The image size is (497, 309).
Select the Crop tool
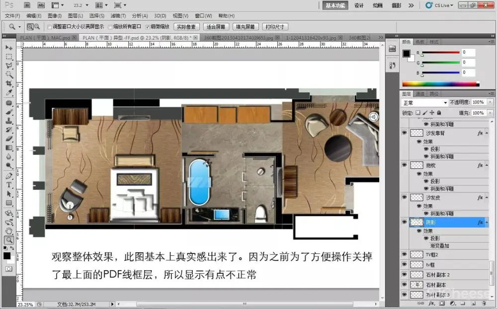(9, 83)
